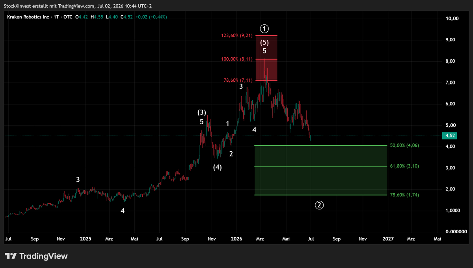Select the circled wave 2 marker
This screenshot has width=473, height=268.
click(319, 205)
